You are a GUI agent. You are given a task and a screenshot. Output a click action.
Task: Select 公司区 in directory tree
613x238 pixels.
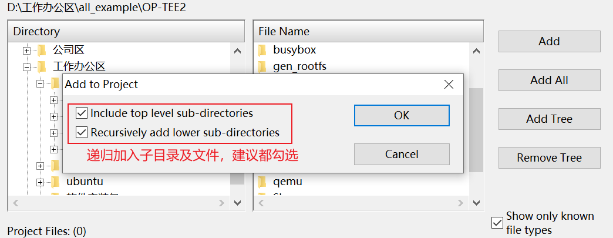point(69,50)
